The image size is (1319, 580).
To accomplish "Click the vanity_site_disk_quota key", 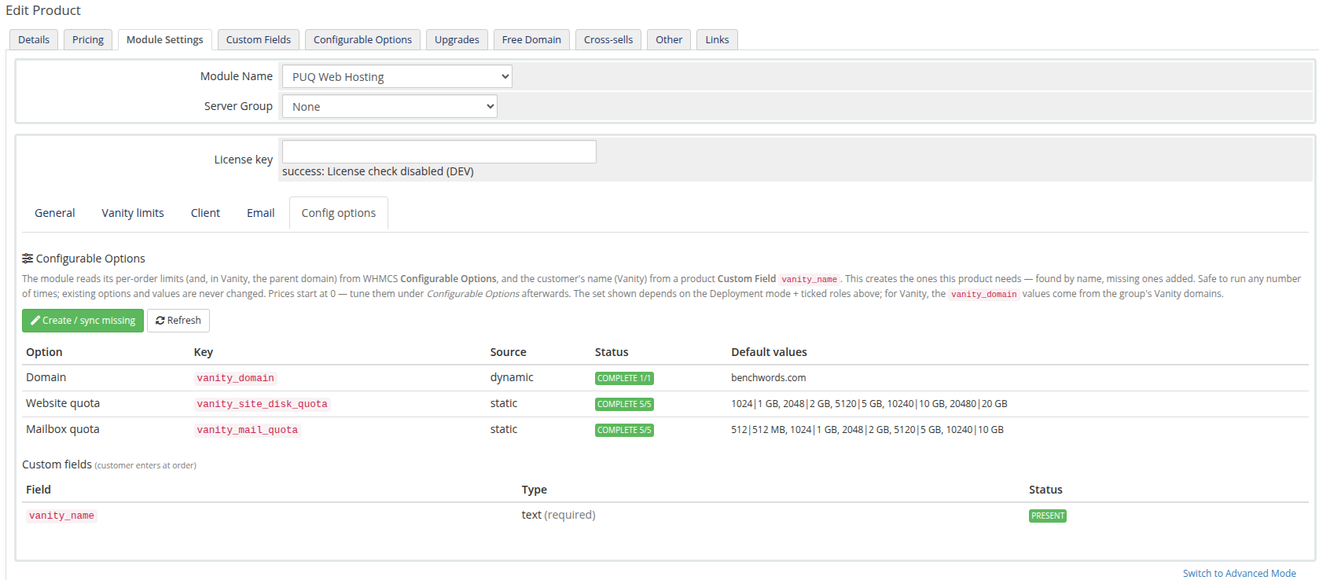I will (x=262, y=404).
